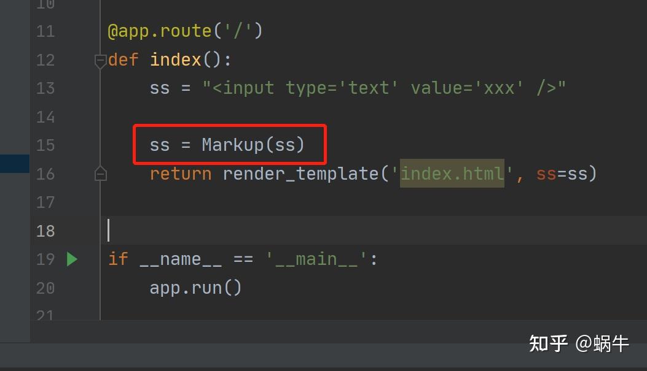Collapse the index() function via its fold arrow
This screenshot has width=647, height=371.
click(x=101, y=61)
